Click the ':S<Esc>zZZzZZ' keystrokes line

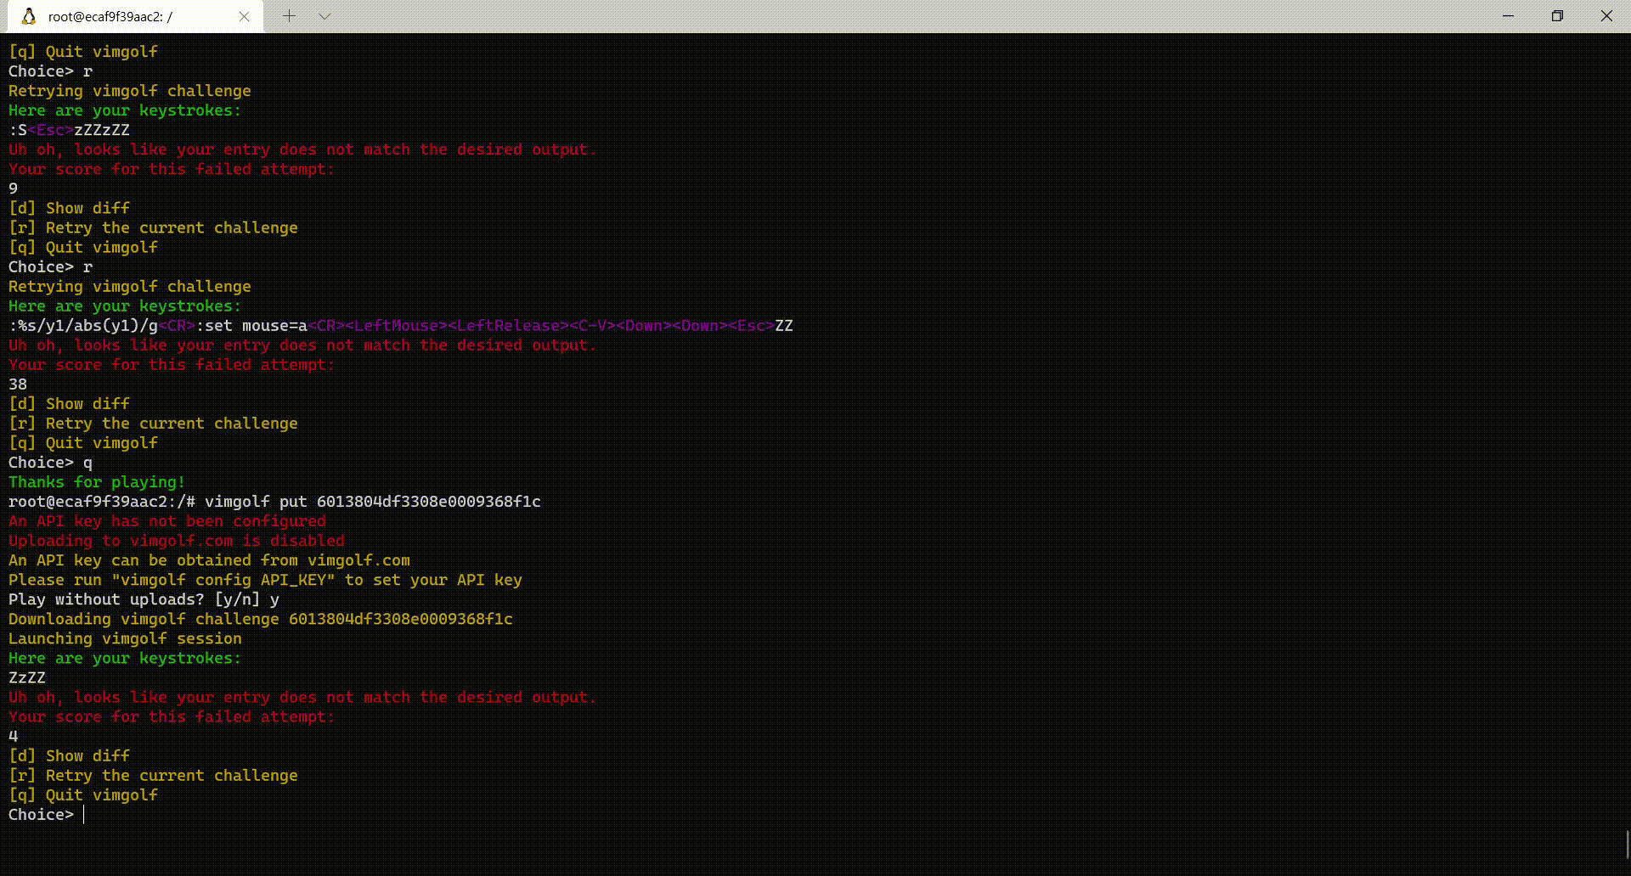(x=69, y=130)
